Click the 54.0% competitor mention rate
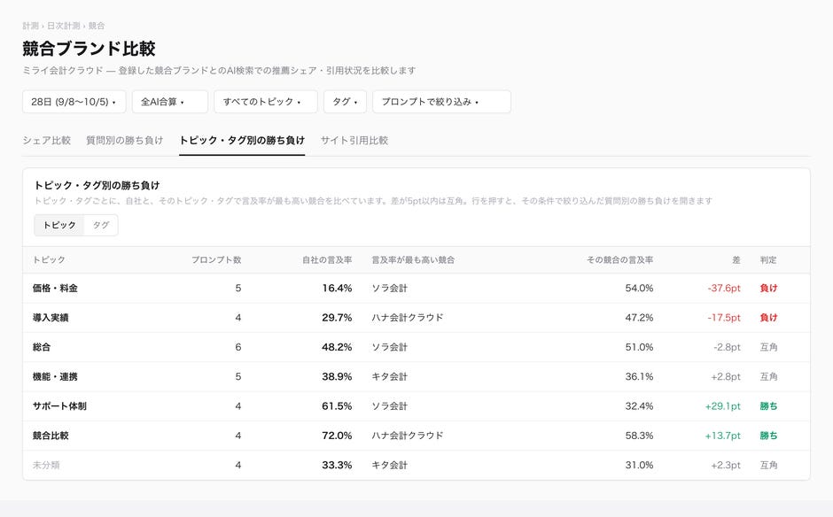The height and width of the screenshot is (517, 833). pos(639,289)
